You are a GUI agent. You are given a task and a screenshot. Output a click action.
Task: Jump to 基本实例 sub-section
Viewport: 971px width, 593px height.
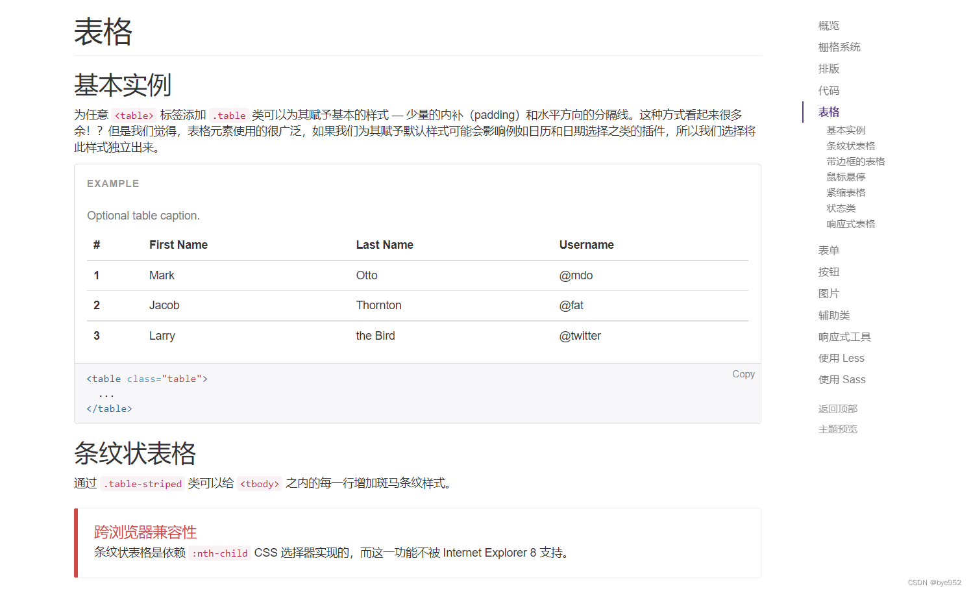point(846,130)
